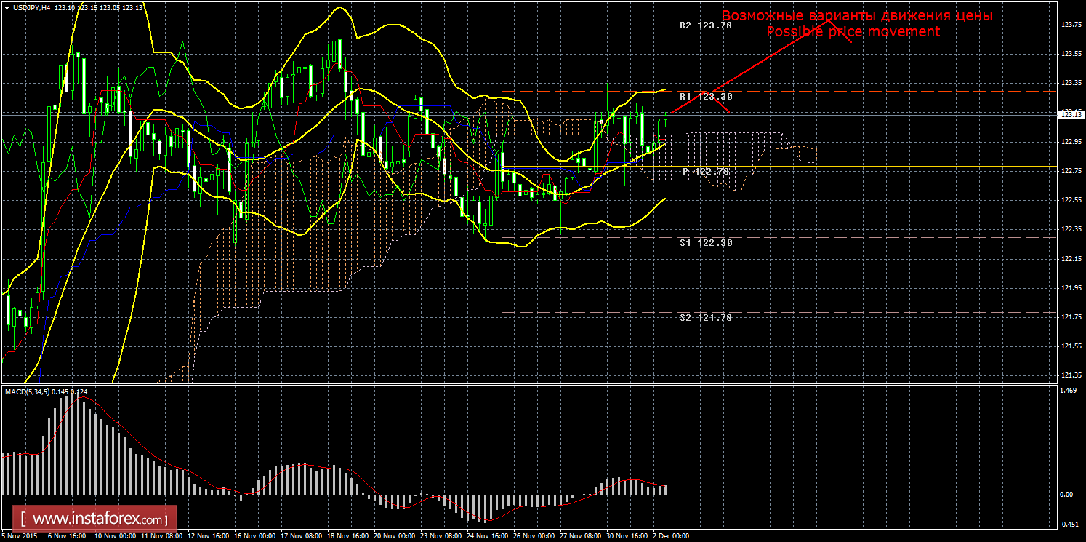Image resolution: width=1086 pixels, height=542 pixels.
Task: Click the 121.35 price scale value
Action: [x=1071, y=376]
